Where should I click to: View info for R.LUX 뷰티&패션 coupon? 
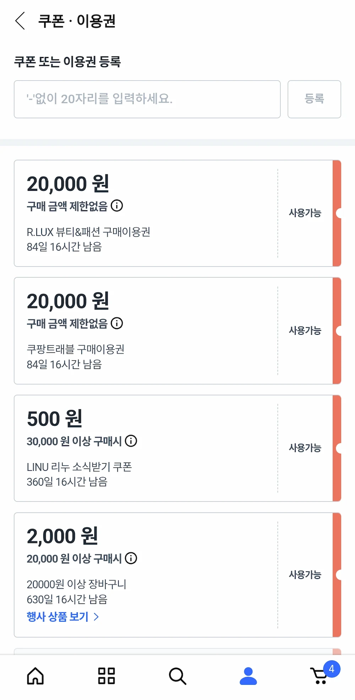(117, 206)
